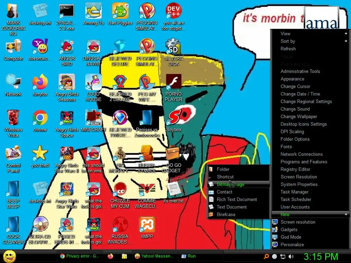Viewport: 351px width, 263px height.
Task: Select Gadgets in the context menu
Action: [x=310, y=229]
